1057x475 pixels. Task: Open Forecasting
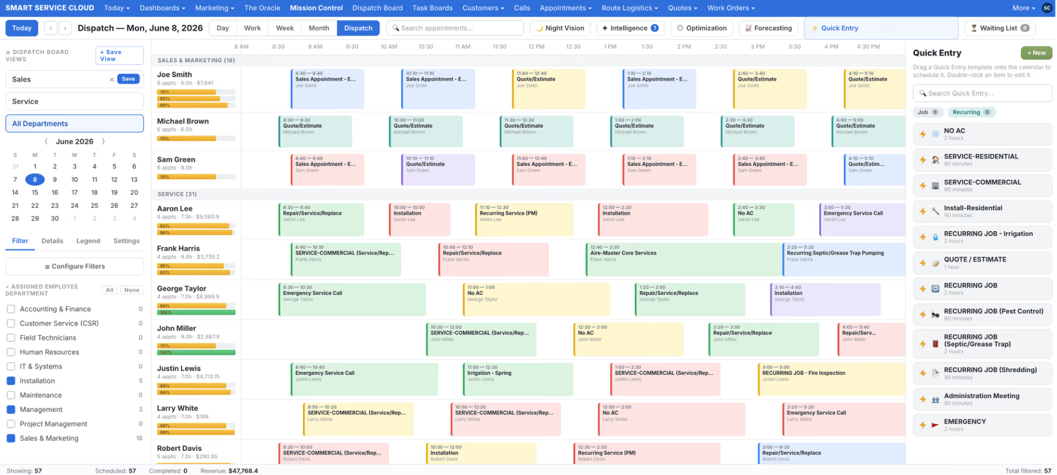tap(768, 28)
